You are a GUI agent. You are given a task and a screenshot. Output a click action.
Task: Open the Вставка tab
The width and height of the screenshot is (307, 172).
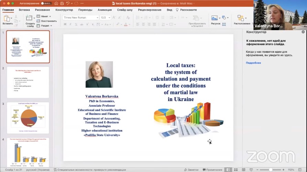point(24,10)
